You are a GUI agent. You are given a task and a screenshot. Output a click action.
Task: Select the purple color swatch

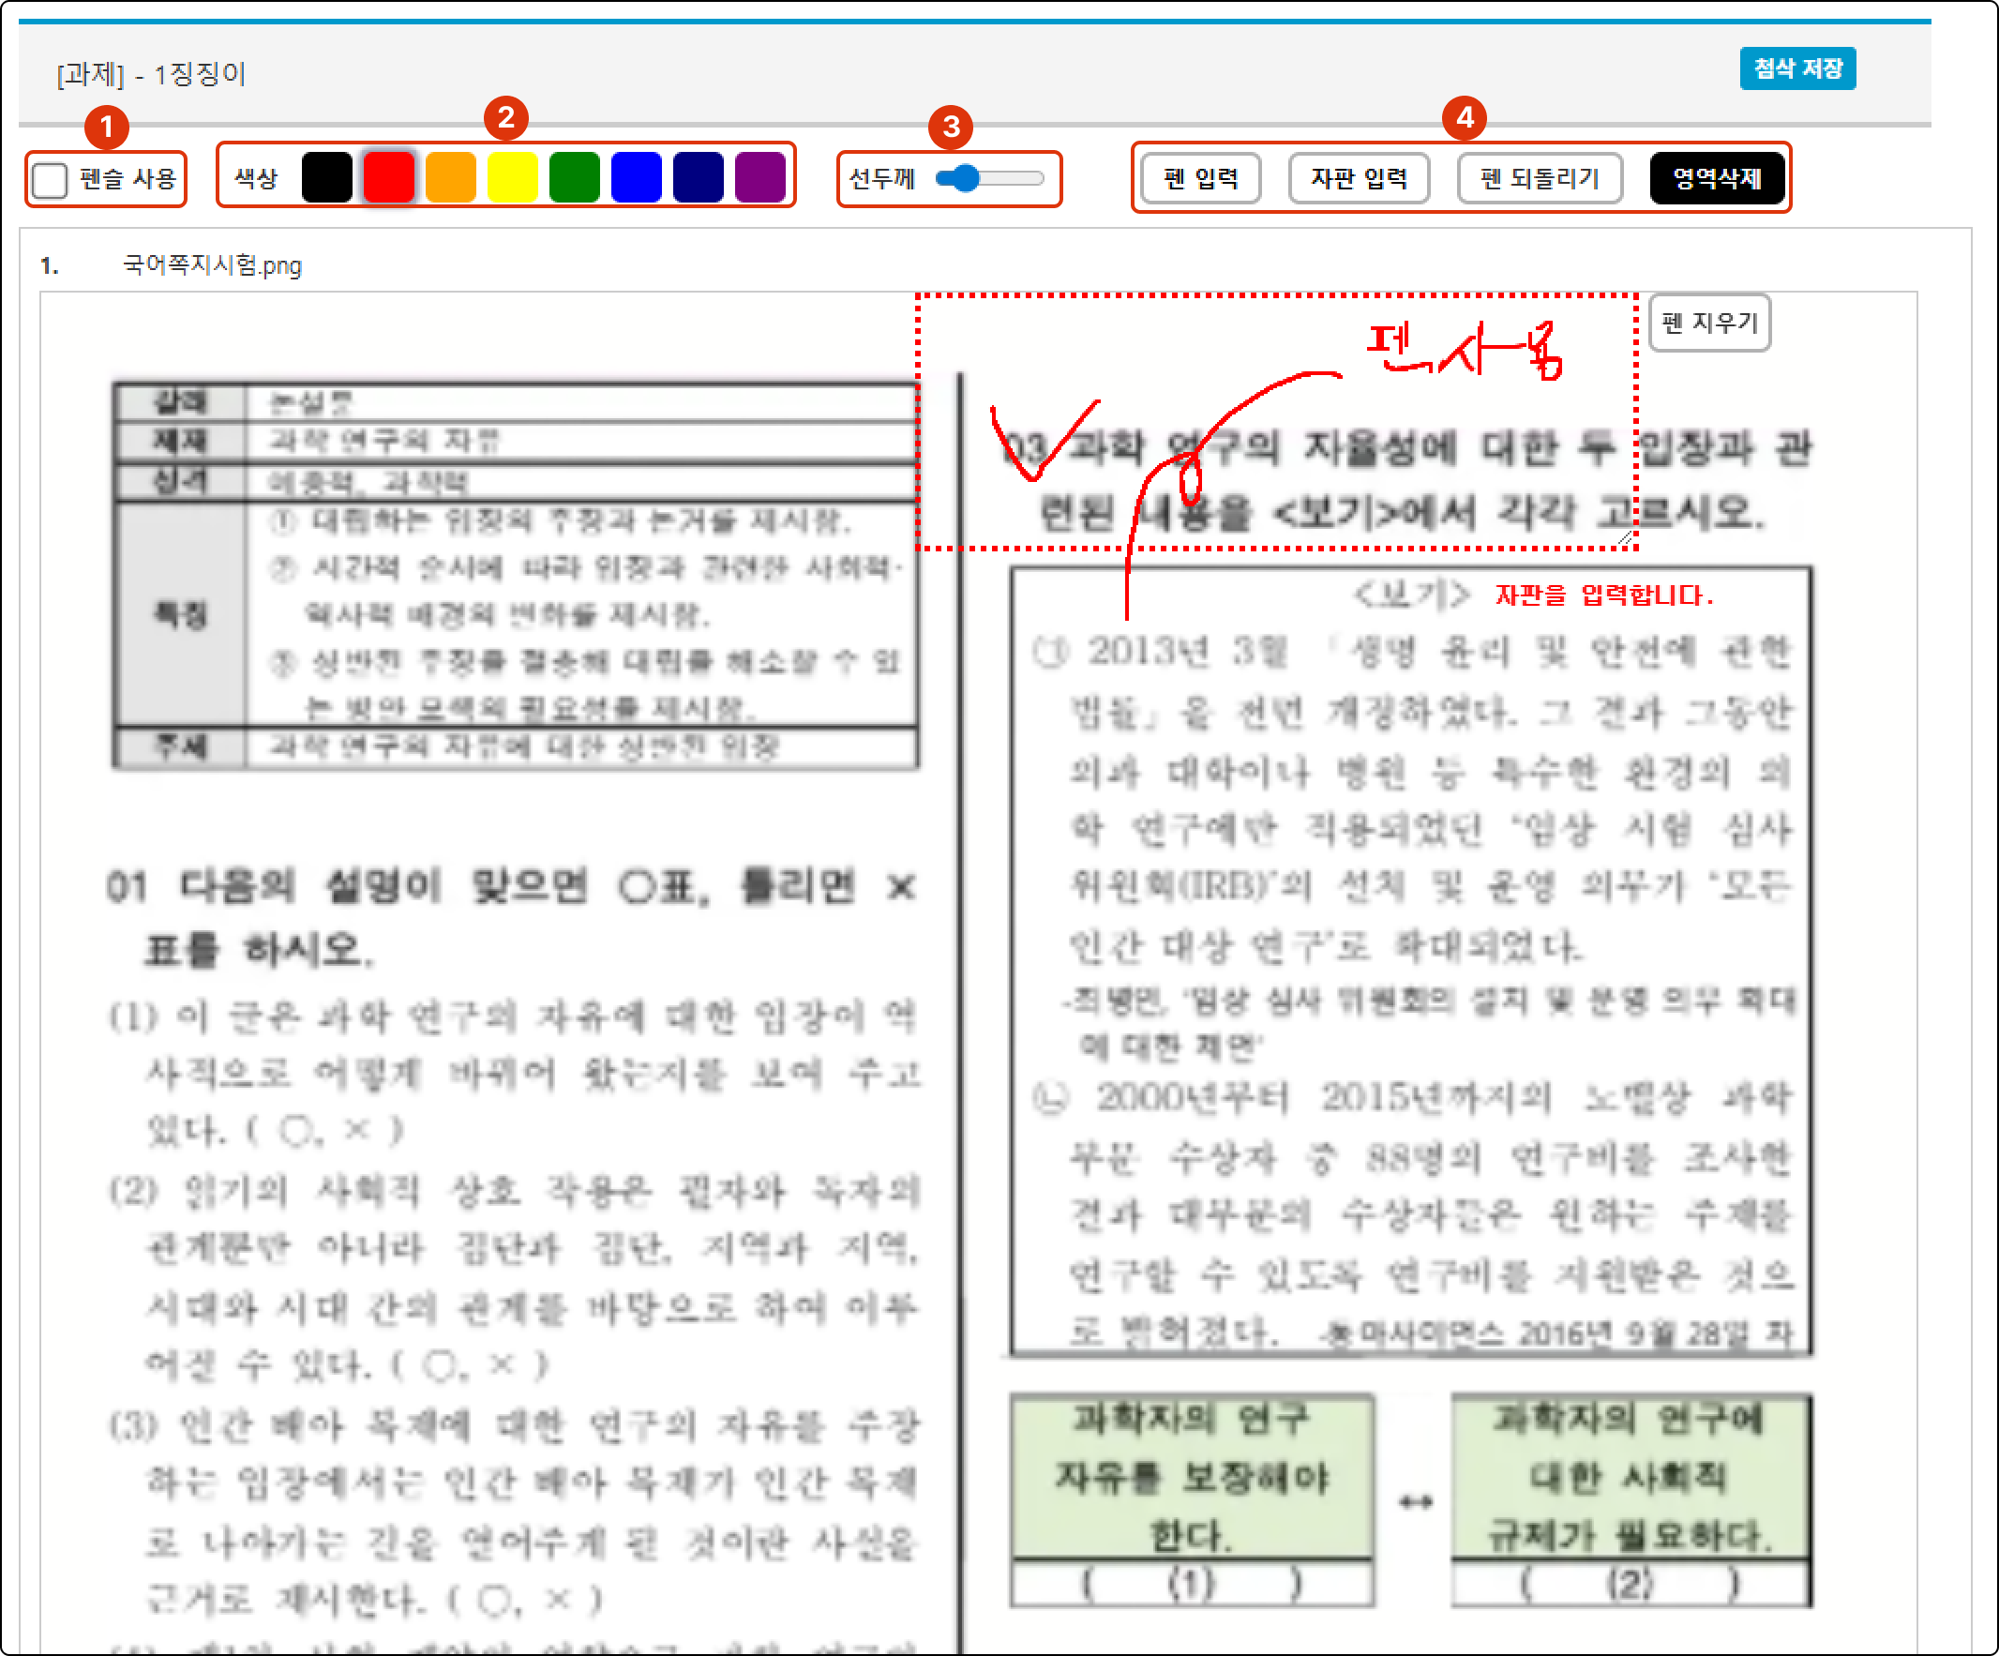pyautogui.click(x=759, y=177)
